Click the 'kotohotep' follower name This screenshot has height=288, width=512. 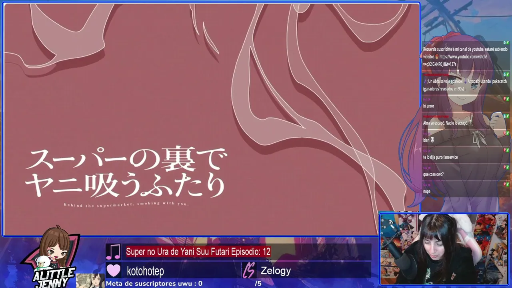(145, 271)
